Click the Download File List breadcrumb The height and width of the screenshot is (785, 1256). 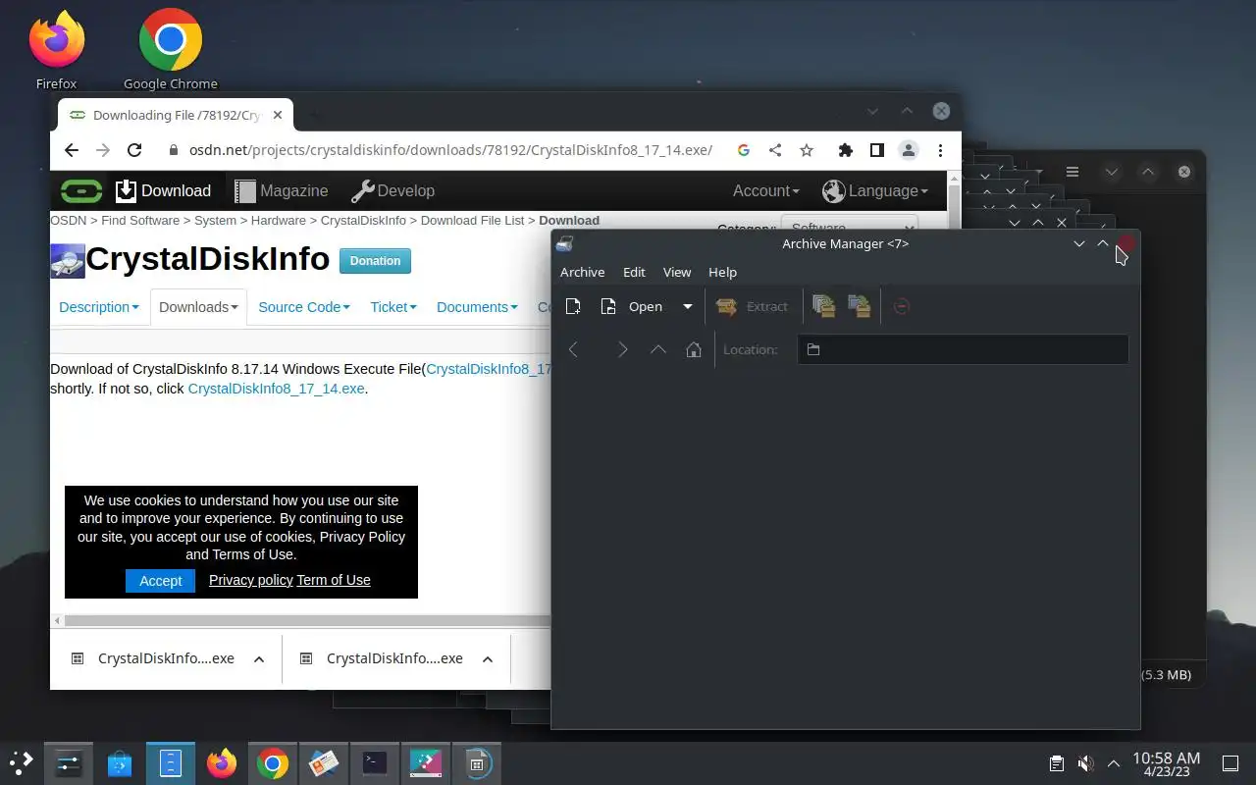[x=473, y=221]
